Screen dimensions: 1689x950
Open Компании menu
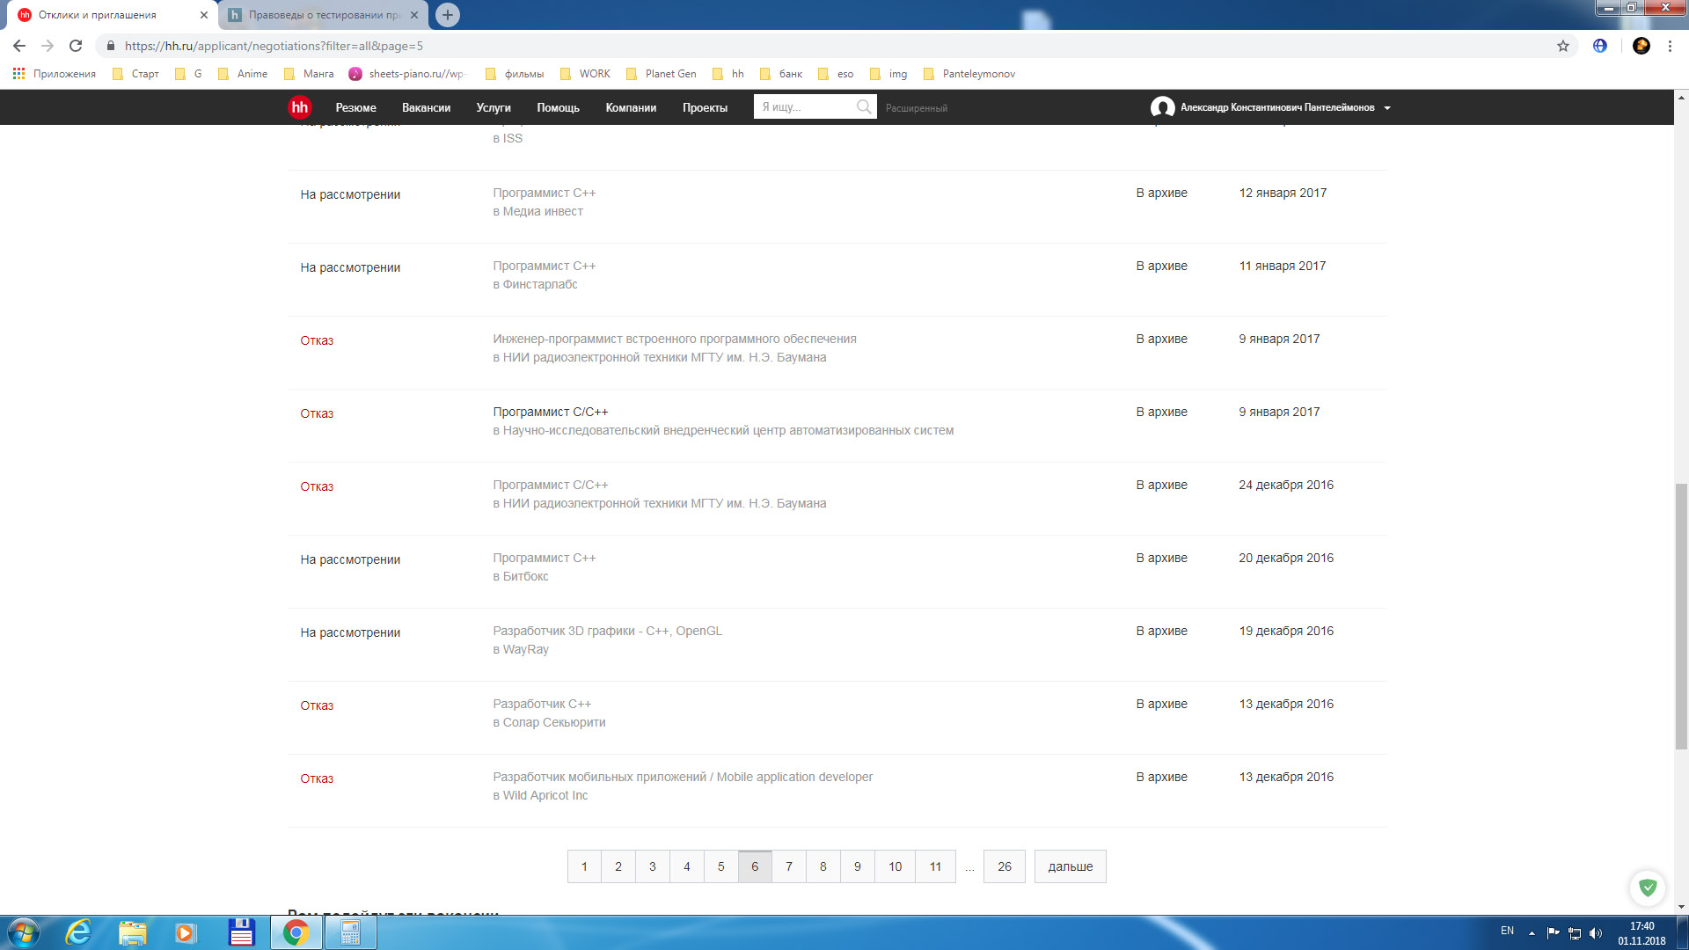(631, 107)
